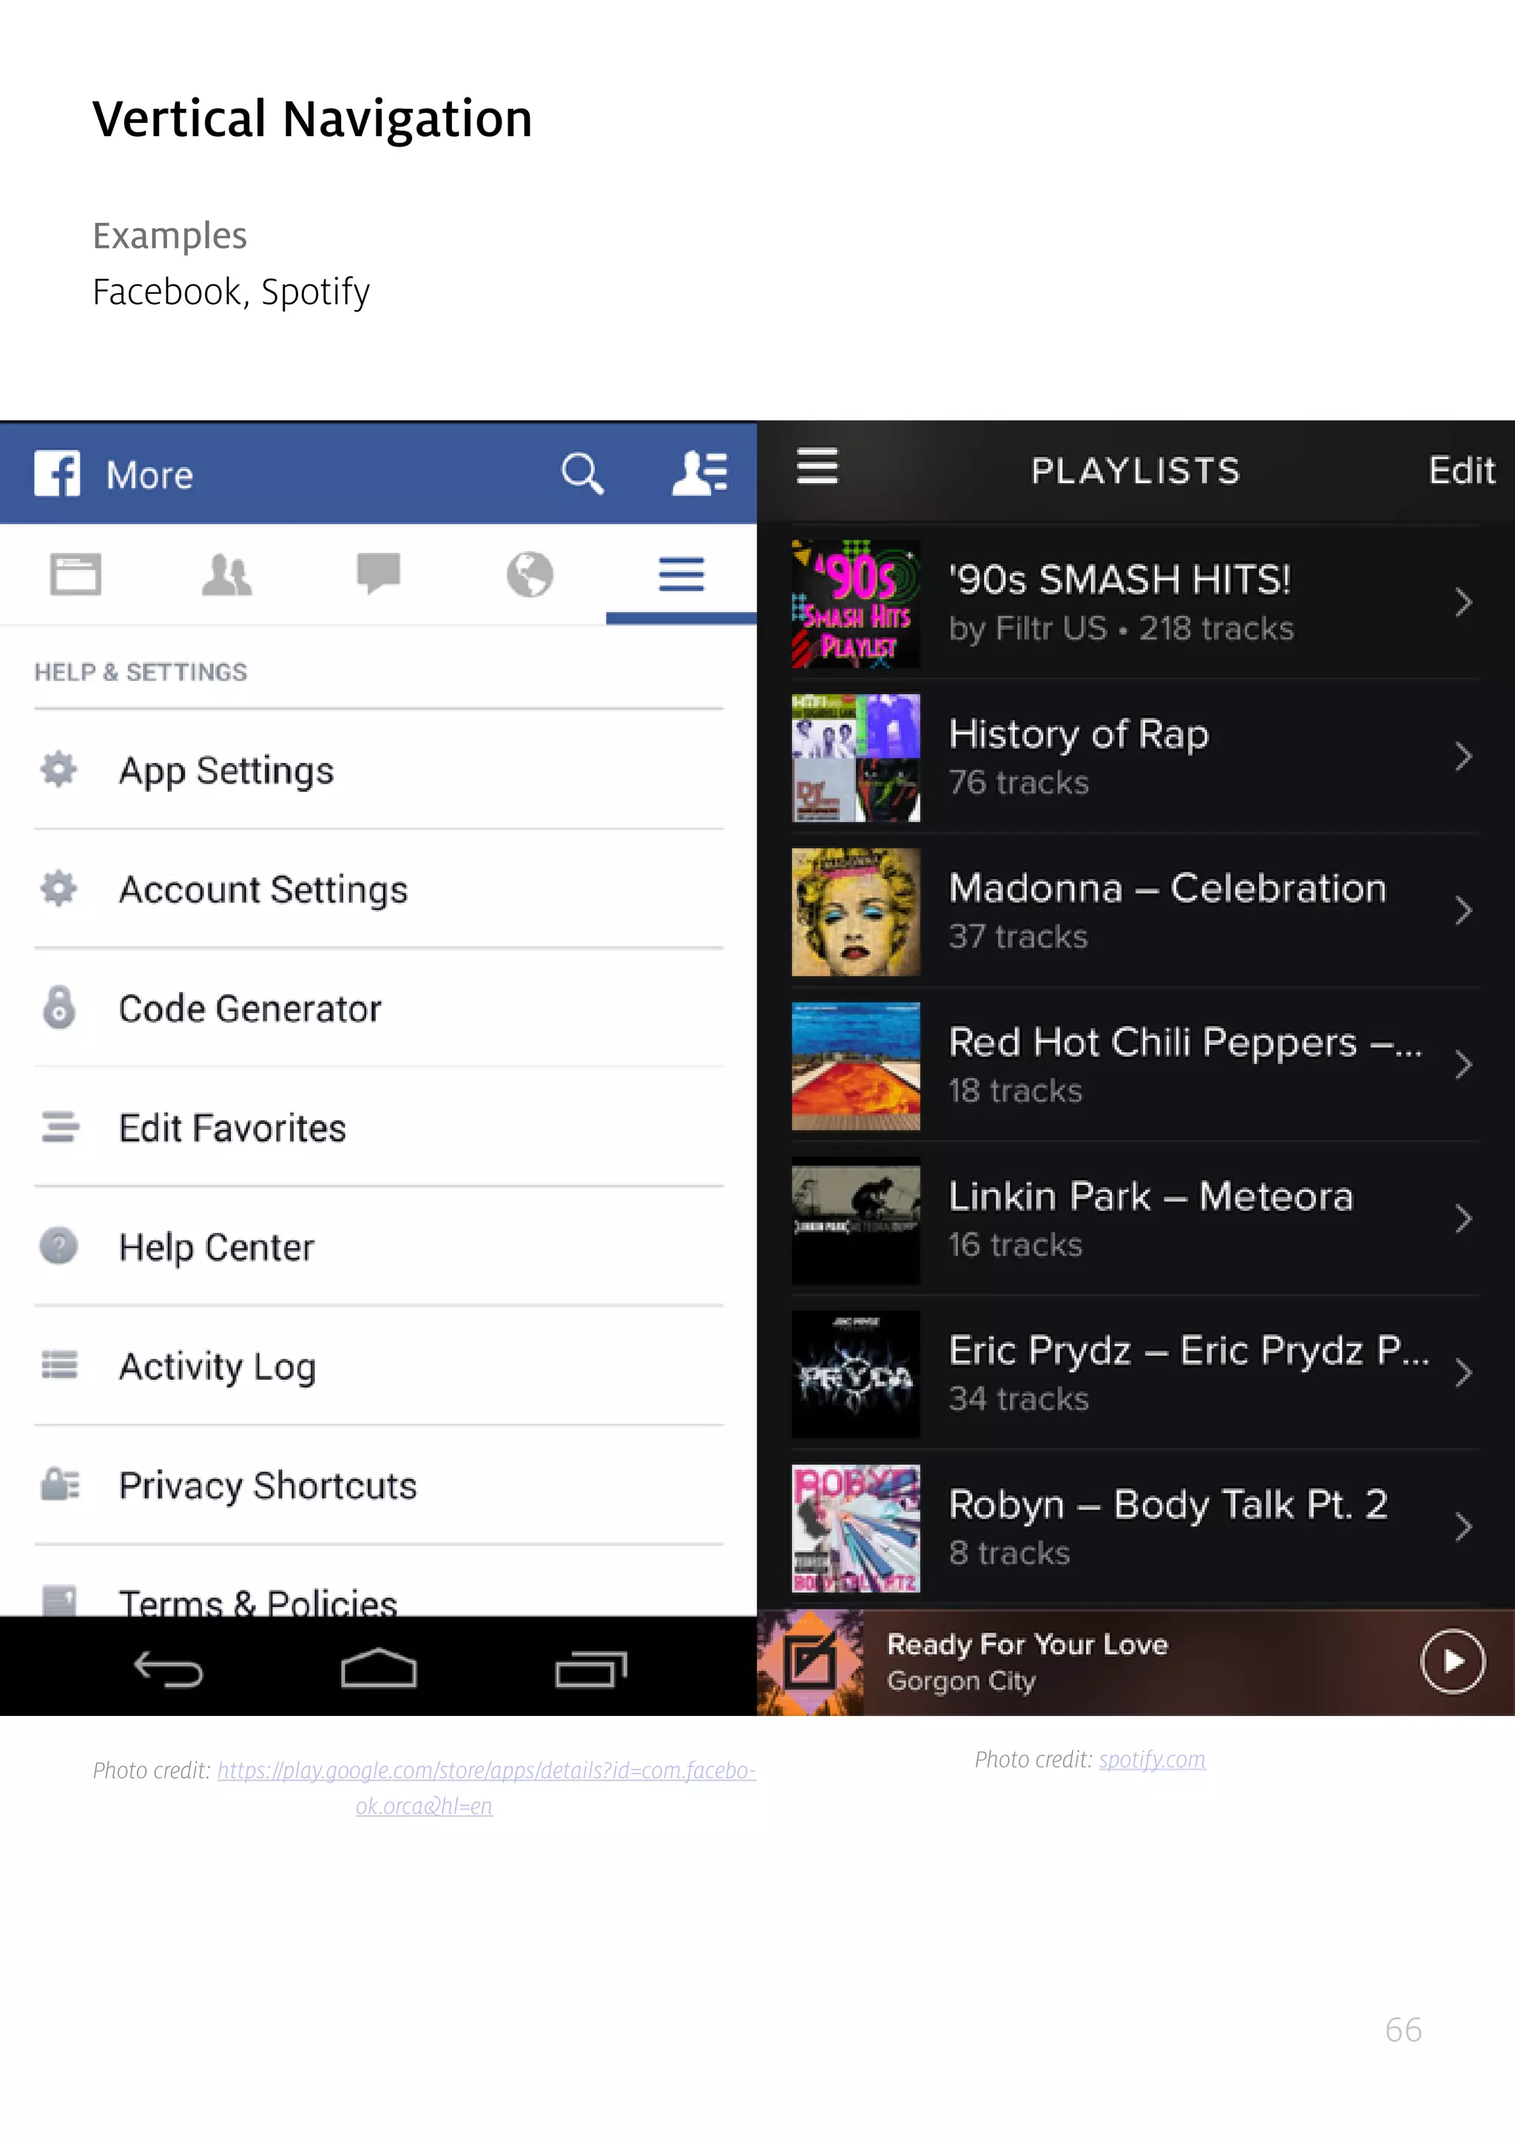Open '90s SMASH HITS! playlist chevron
1515x2143 pixels.
point(1462,603)
